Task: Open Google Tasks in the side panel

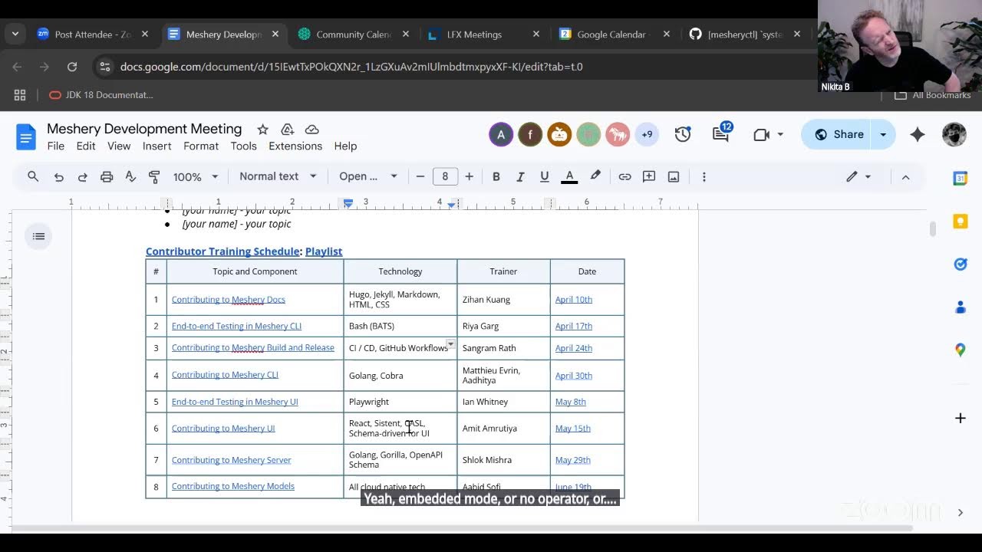Action: pyautogui.click(x=960, y=264)
